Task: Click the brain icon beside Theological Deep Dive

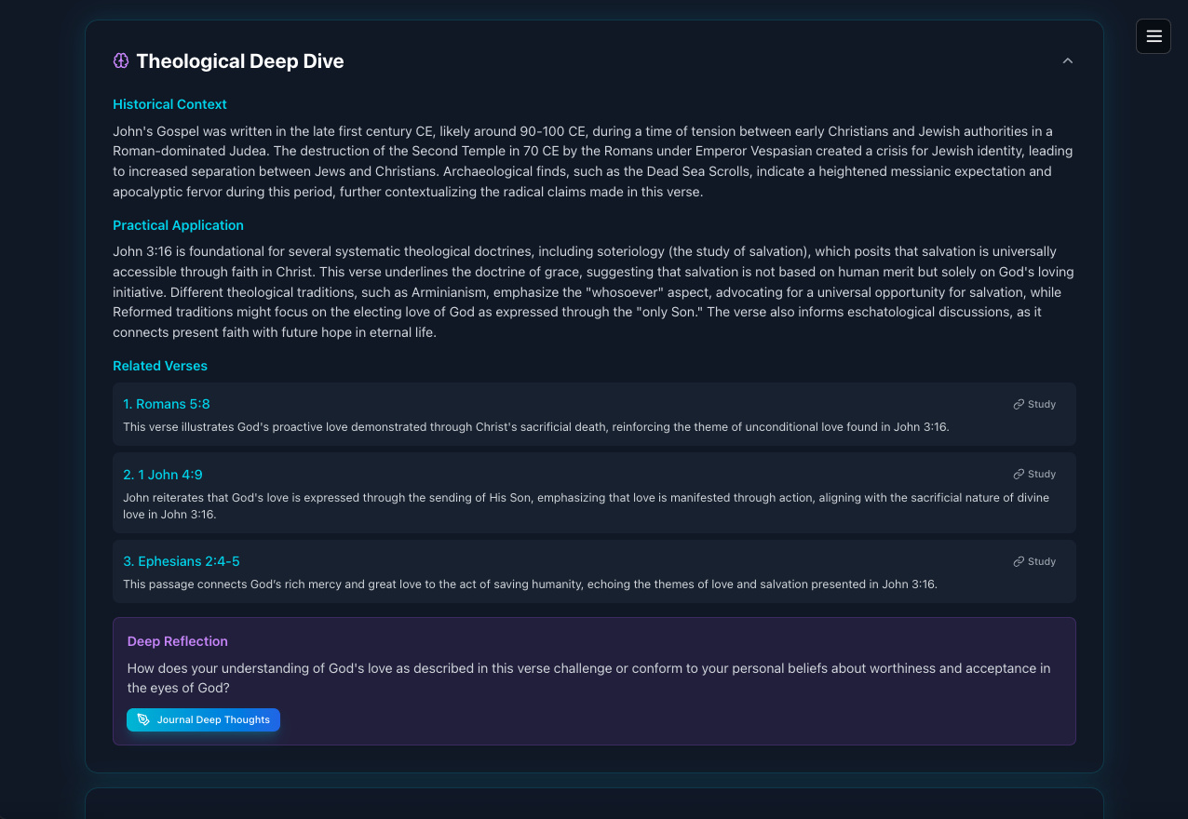Action: click(x=121, y=61)
